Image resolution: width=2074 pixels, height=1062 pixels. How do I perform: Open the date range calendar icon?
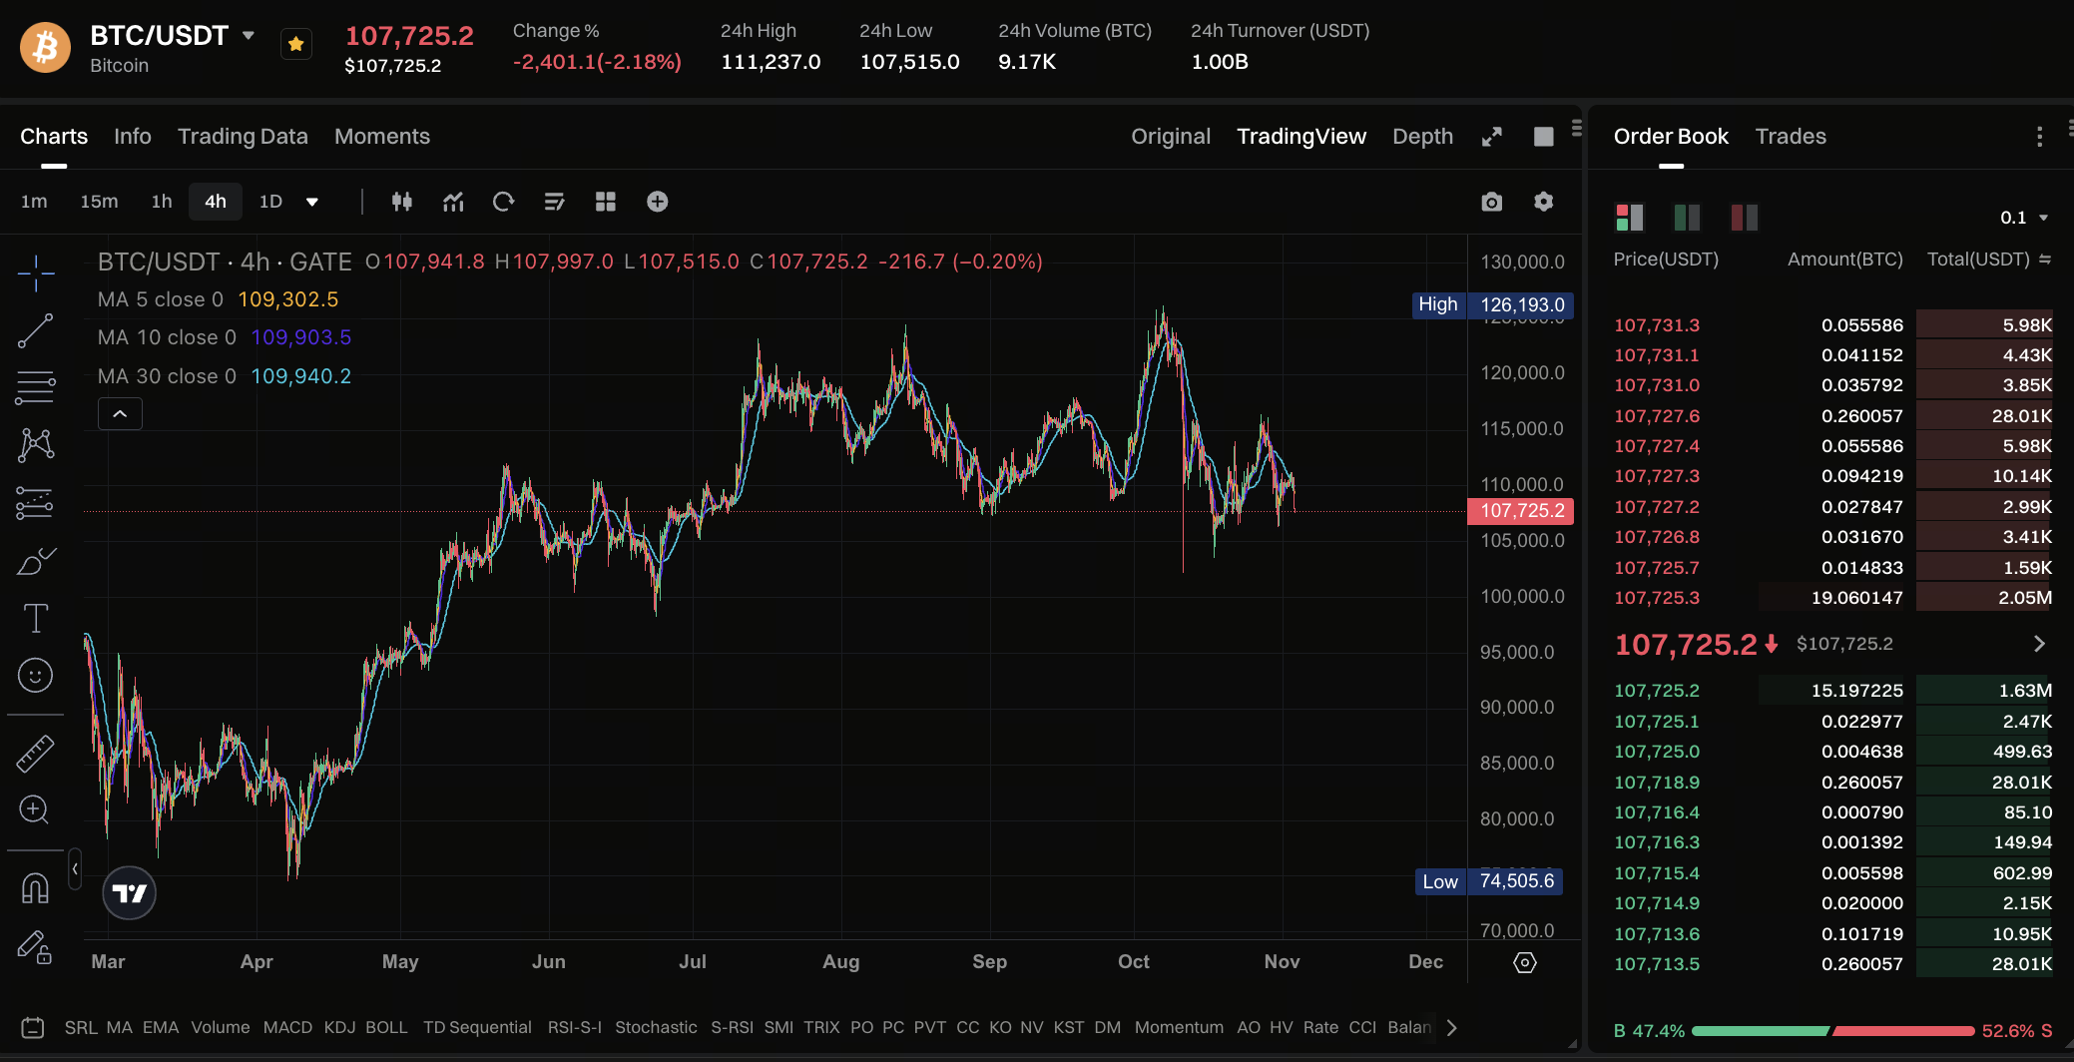click(33, 1027)
